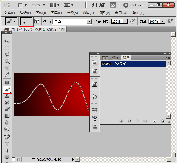
Task: Load path as a selection
Action: click(137, 121)
